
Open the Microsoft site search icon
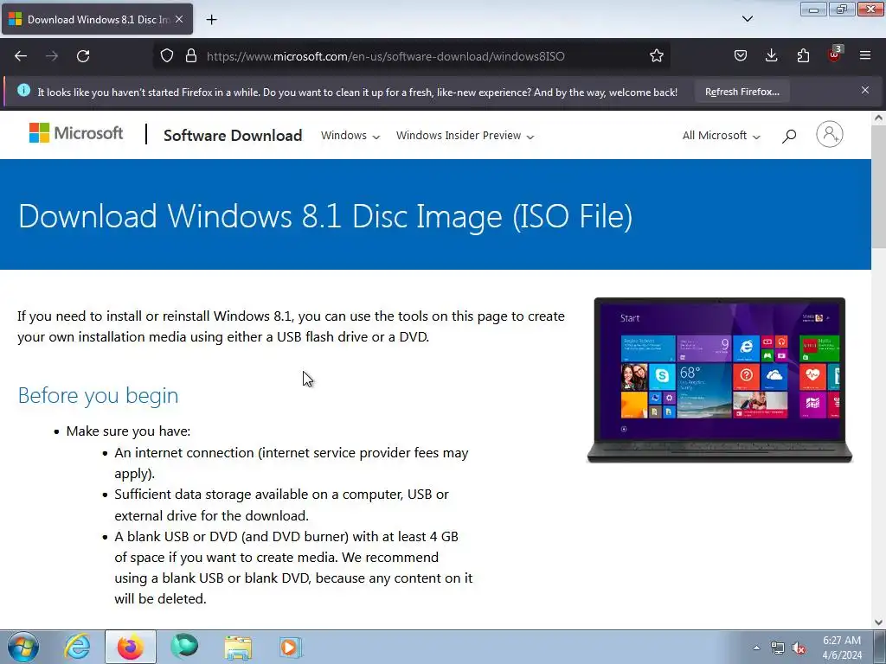coord(789,136)
